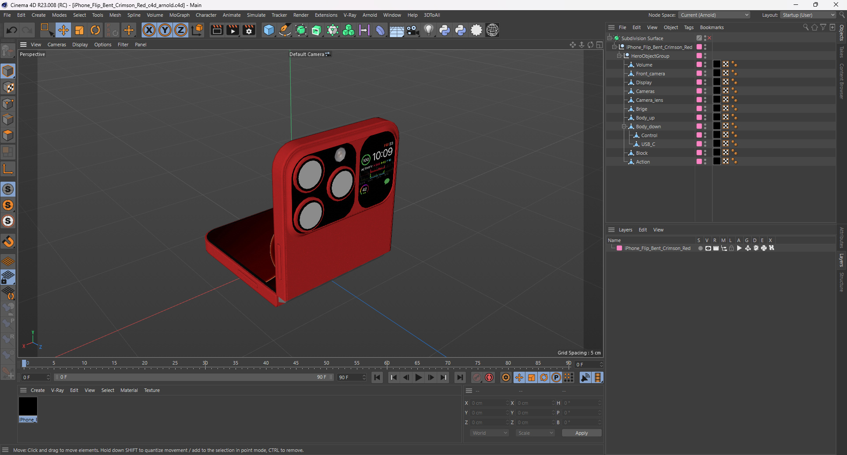This screenshot has width=847, height=455.
Task: Click the Extrude generator icon
Action: pyautogui.click(x=317, y=30)
